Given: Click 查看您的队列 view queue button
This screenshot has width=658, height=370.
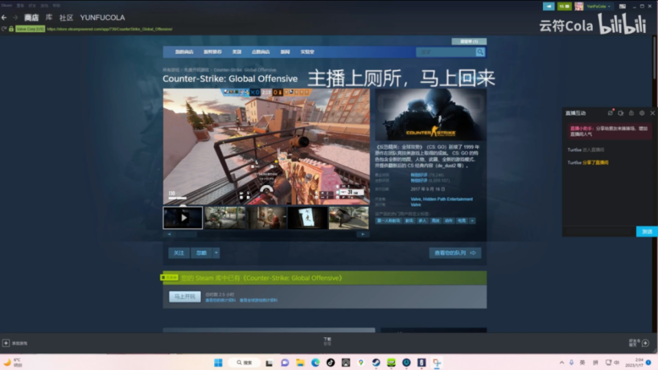Looking at the screenshot, I should (455, 253).
